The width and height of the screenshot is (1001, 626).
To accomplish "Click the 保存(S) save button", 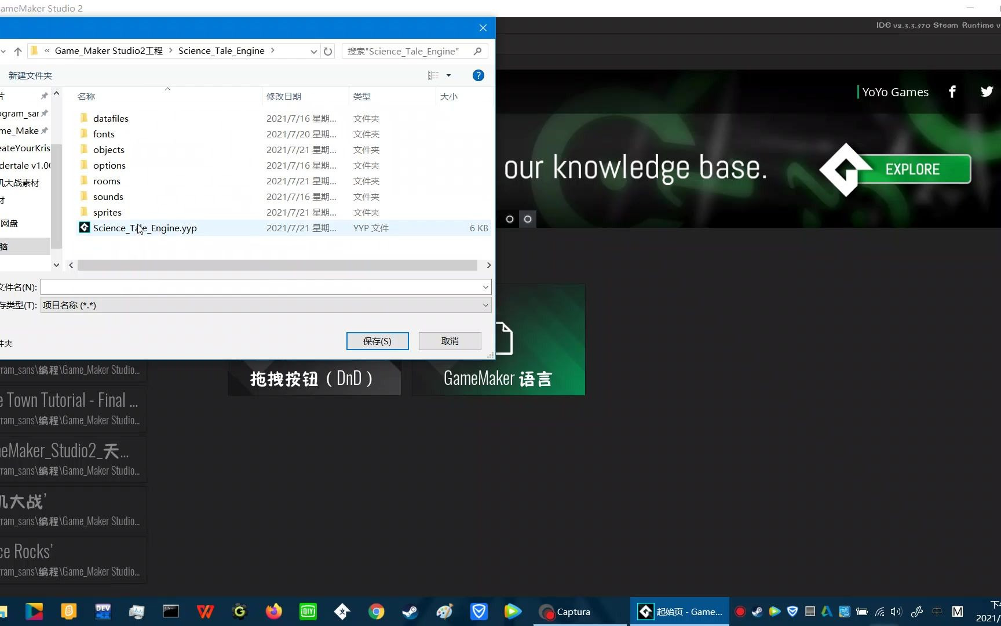I will pos(377,341).
